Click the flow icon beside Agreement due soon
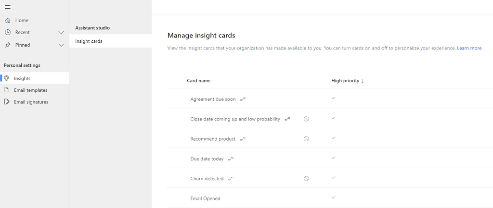This screenshot has width=493, height=208. [243, 99]
